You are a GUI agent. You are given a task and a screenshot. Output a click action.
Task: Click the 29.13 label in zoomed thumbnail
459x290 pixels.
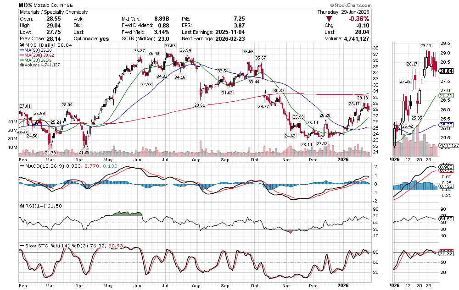tap(426, 46)
